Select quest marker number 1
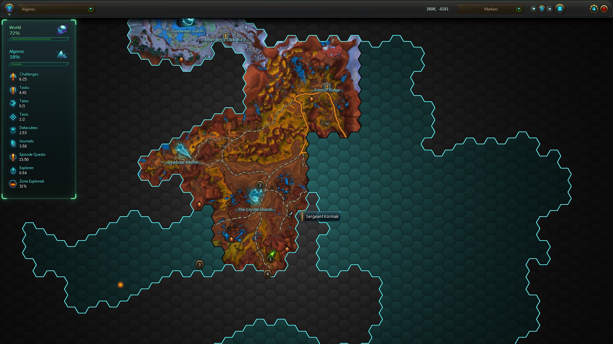This screenshot has width=613, height=344. (270, 259)
